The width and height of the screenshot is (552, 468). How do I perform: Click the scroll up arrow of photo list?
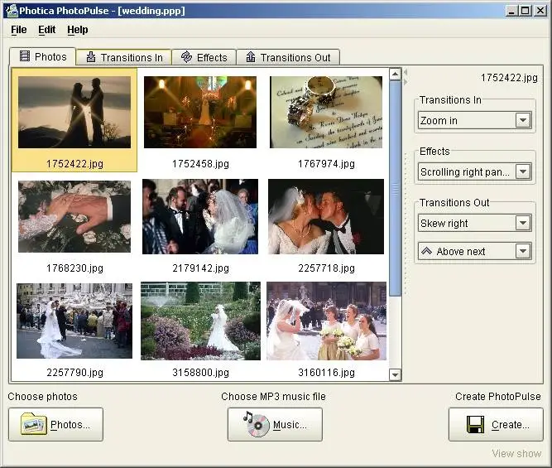[395, 74]
